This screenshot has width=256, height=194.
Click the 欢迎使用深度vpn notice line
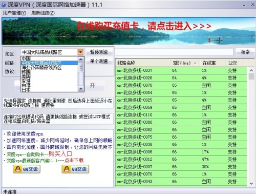[25, 134]
